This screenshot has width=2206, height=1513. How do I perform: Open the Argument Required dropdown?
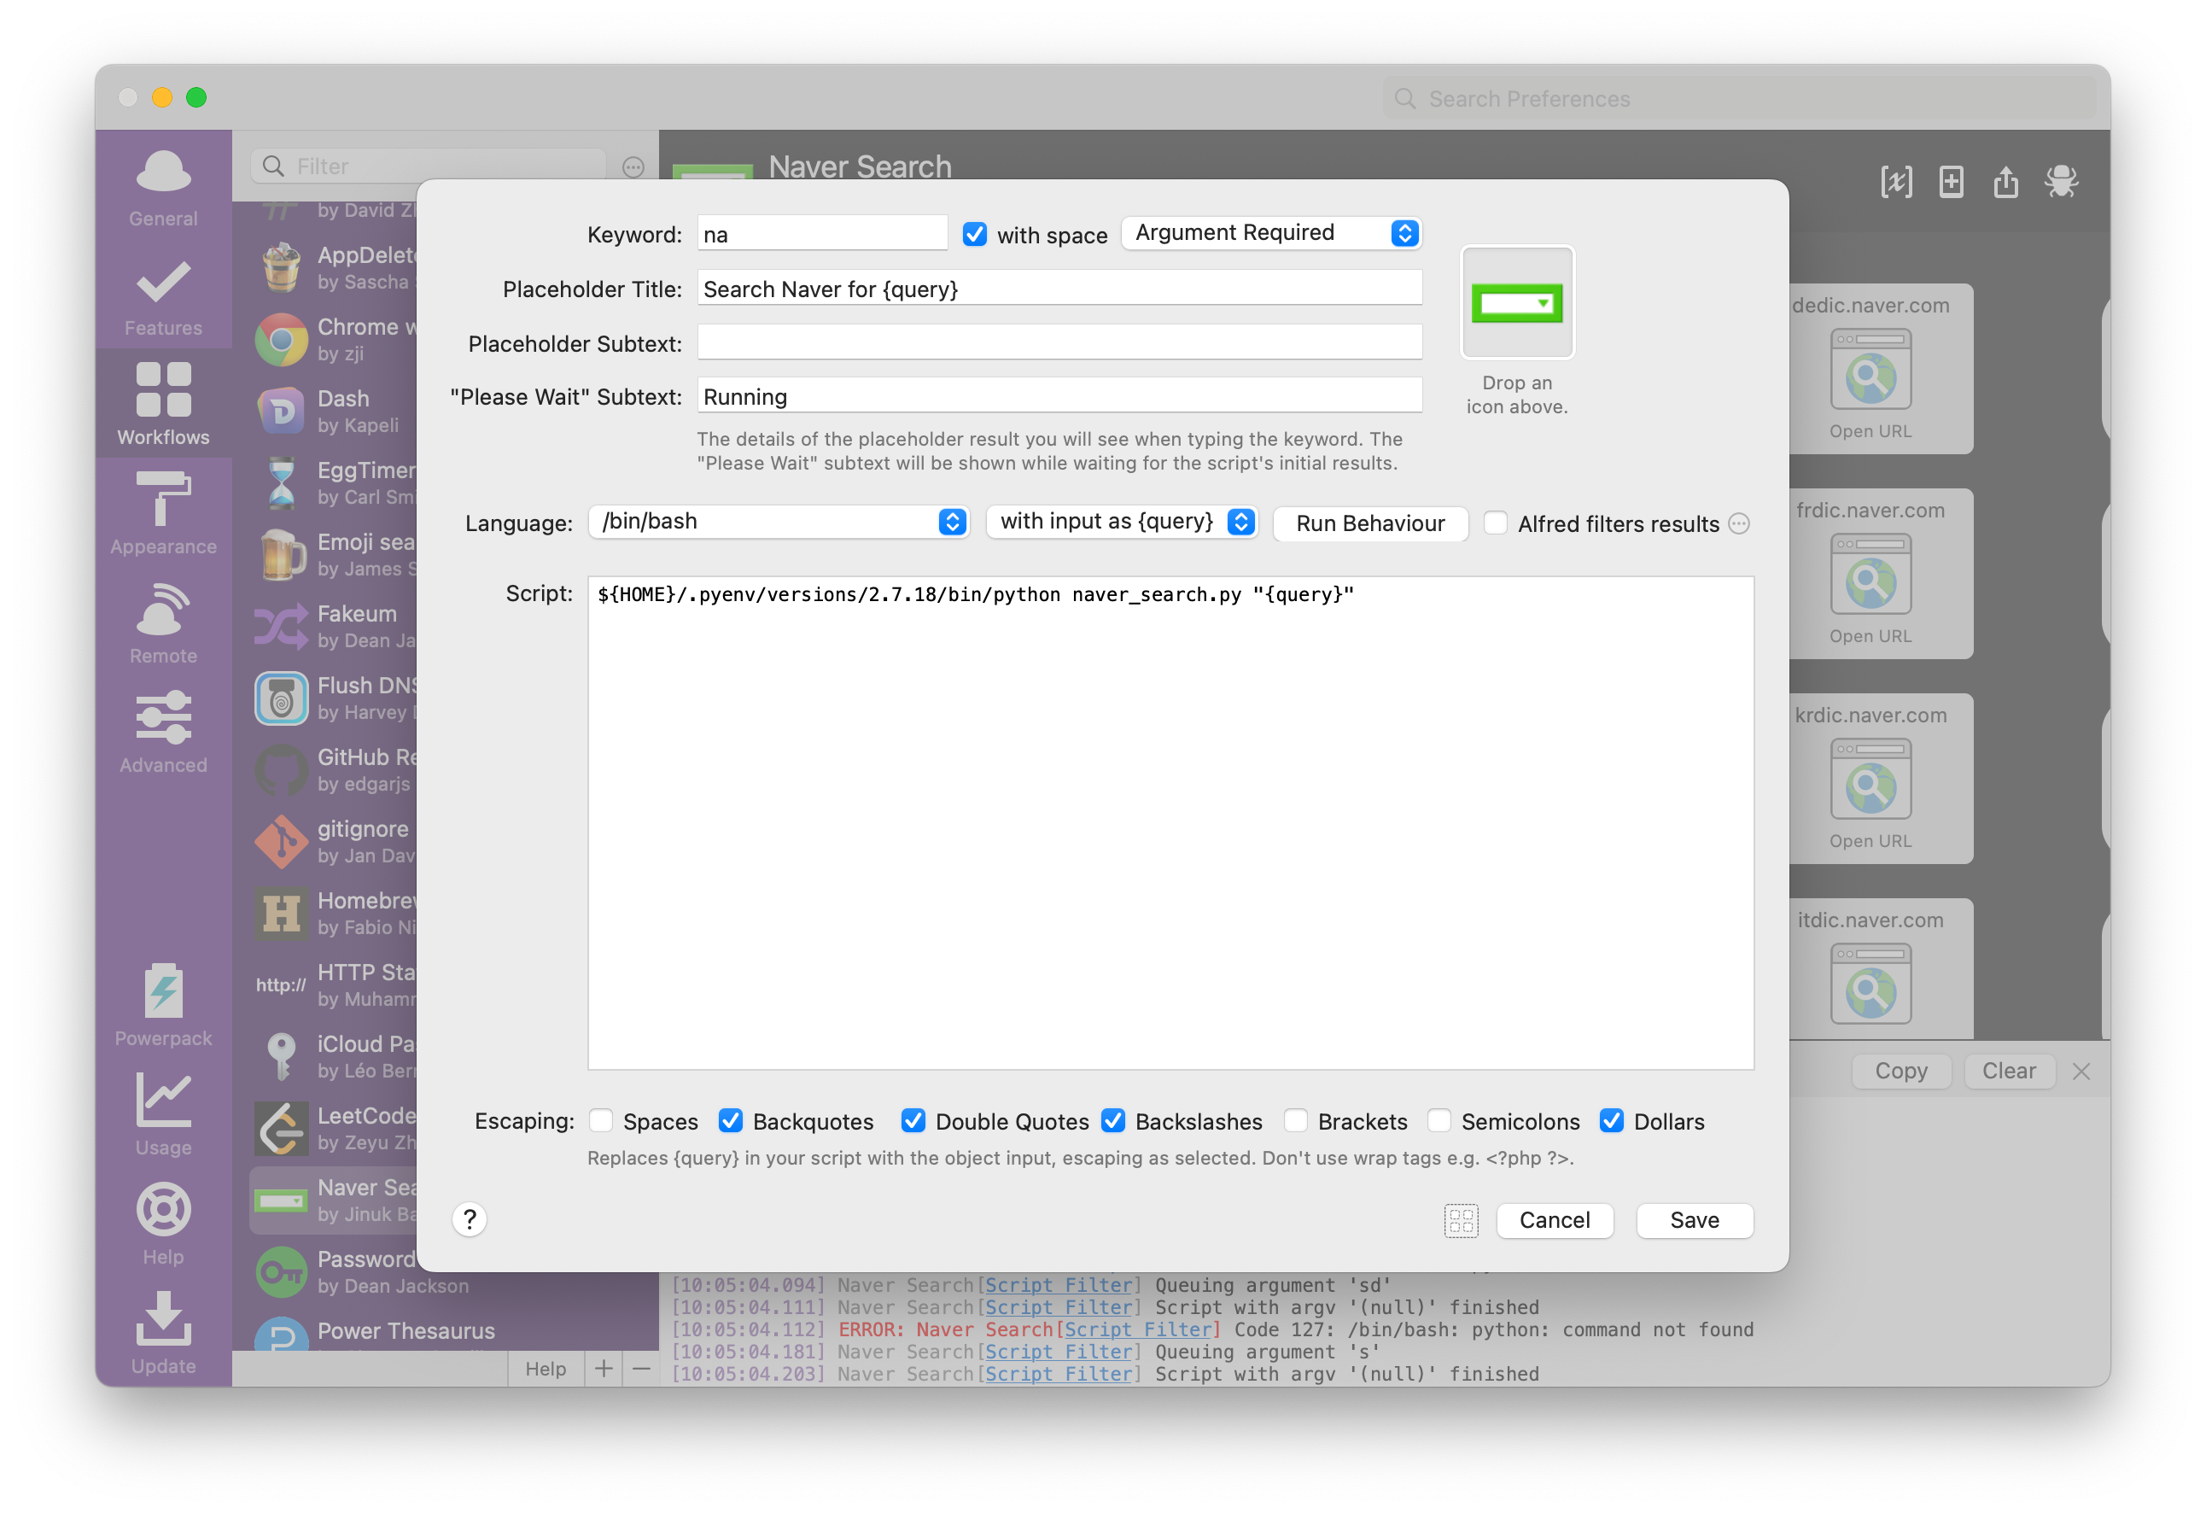(x=1271, y=232)
